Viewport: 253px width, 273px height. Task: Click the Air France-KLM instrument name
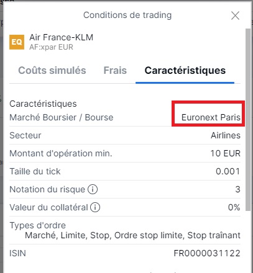[62, 37]
